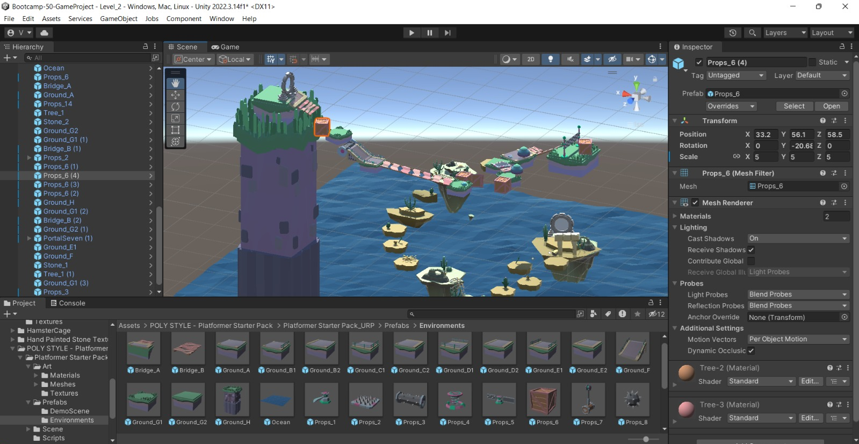Click the project thumbnail size slider
This screenshot has height=444, width=859.
[646, 439]
